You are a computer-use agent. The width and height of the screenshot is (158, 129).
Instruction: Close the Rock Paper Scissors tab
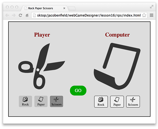tap(64, 8)
